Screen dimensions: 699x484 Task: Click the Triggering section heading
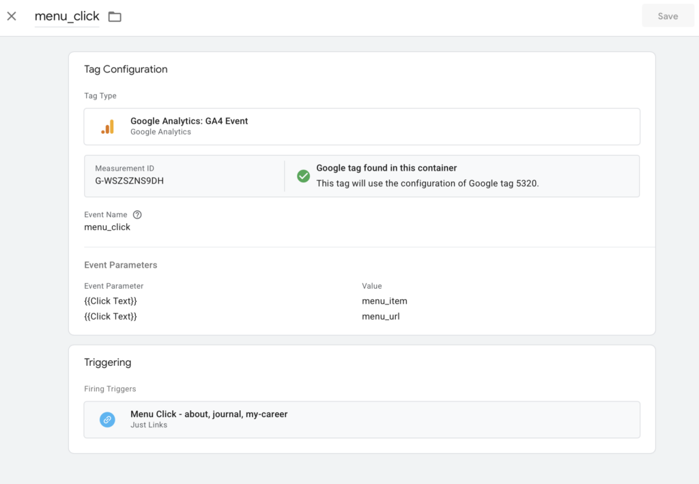point(107,362)
